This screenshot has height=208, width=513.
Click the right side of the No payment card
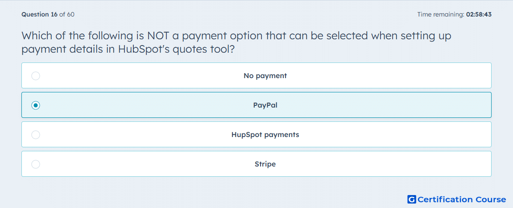tap(425, 76)
